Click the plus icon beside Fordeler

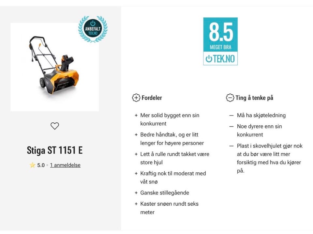point(136,98)
